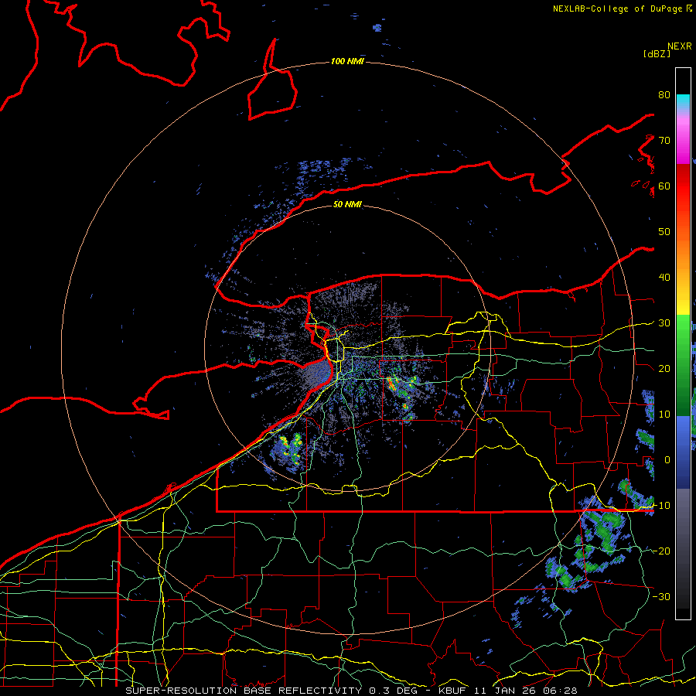Click the [dBZ] unit label
696x696 pixels.
click(657, 53)
